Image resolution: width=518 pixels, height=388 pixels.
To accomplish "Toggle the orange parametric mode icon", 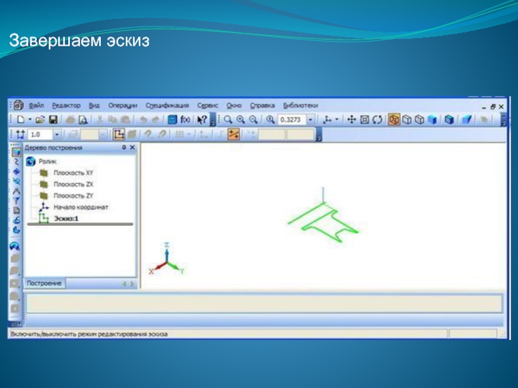I will pos(234,135).
